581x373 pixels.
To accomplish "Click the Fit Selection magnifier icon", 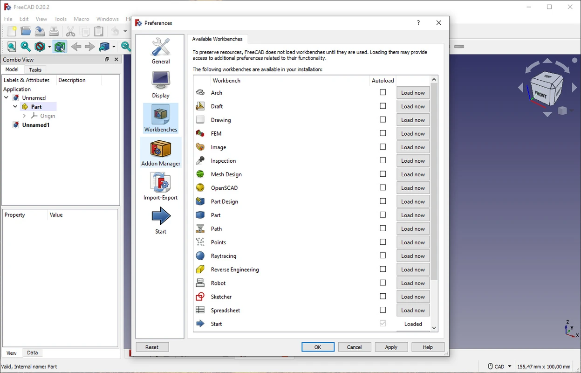I will pyautogui.click(x=26, y=47).
